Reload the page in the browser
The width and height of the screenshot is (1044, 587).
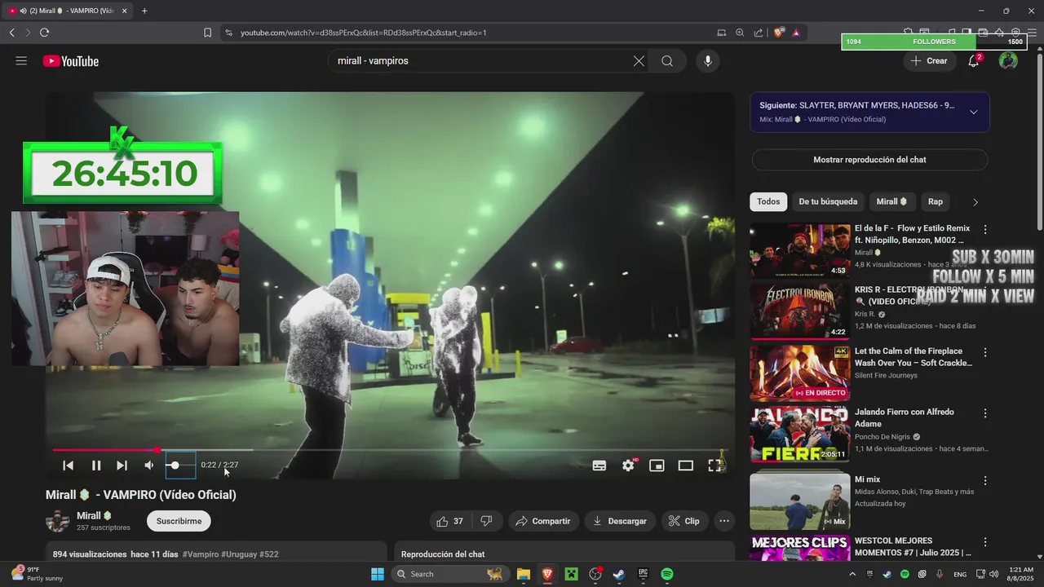pyautogui.click(x=44, y=33)
